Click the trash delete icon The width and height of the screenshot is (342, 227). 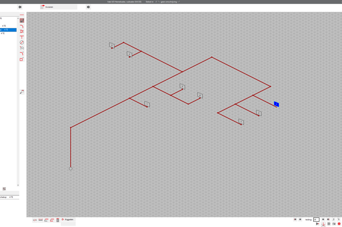[x=58, y=220]
